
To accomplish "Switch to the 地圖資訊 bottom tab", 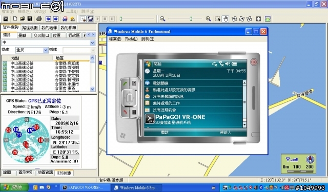I will 45,173.
